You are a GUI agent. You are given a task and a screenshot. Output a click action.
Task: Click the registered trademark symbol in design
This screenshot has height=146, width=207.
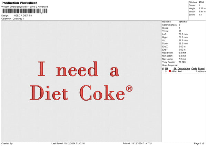tap(129, 89)
